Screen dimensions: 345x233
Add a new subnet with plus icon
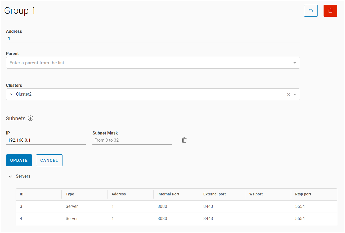(31, 118)
